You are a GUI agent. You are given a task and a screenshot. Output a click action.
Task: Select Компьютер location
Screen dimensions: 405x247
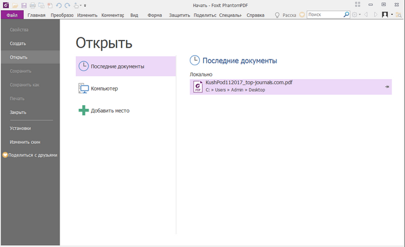click(x=126, y=89)
